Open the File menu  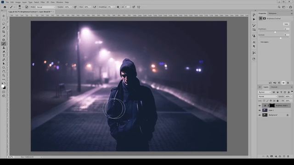(7, 2)
